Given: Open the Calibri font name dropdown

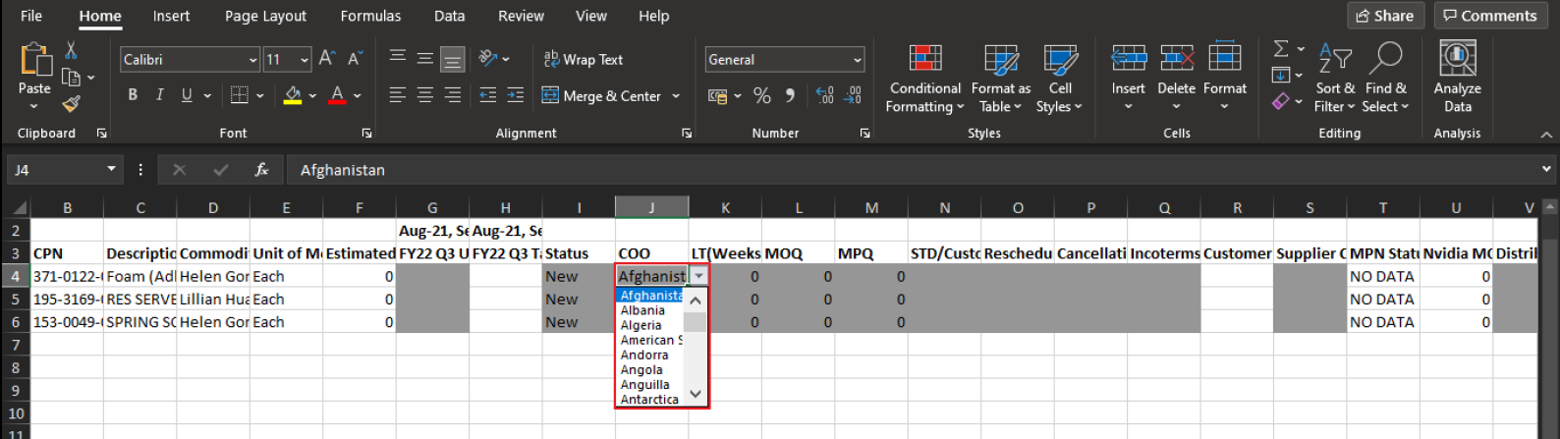Looking at the screenshot, I should click(x=252, y=60).
